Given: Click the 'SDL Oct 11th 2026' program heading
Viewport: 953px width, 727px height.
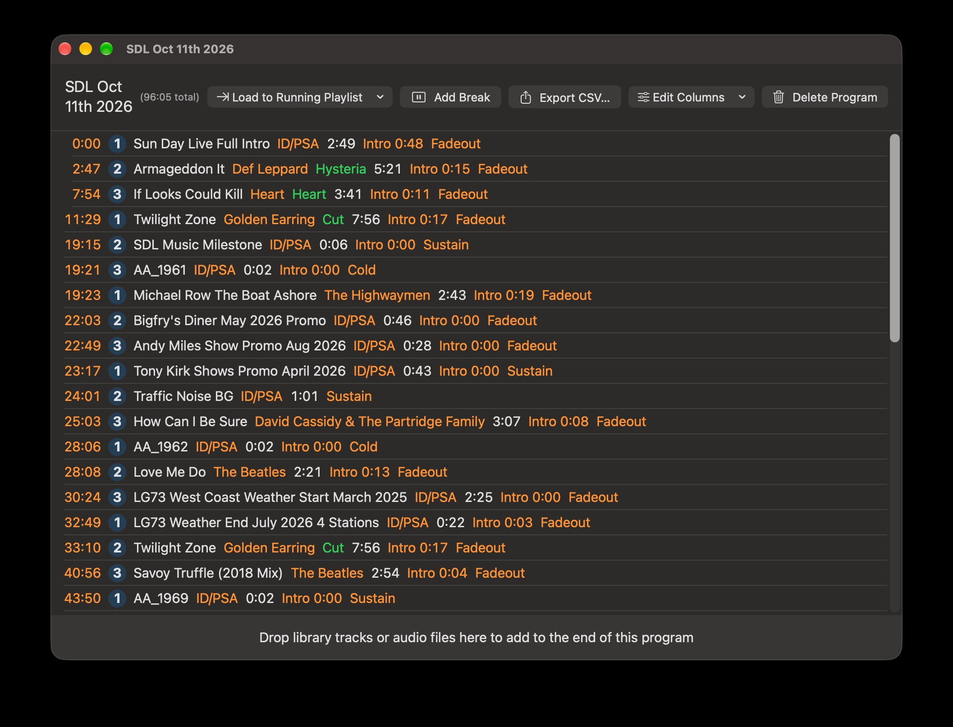Looking at the screenshot, I should point(99,97).
